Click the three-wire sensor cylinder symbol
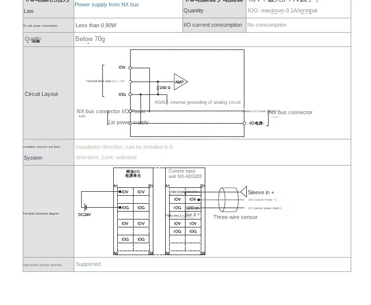Image resolution: width=371 pixels, height=305 pixels. click(228, 200)
